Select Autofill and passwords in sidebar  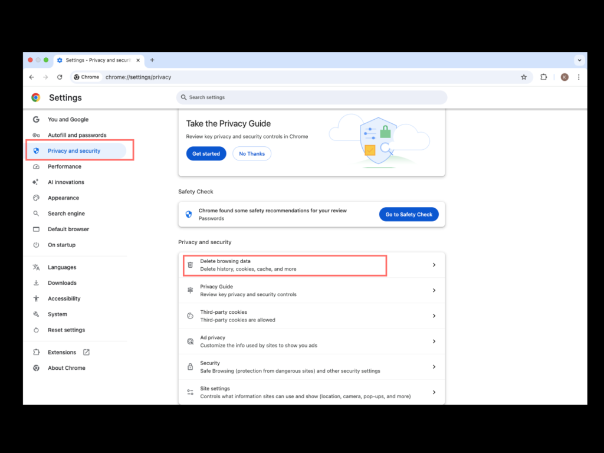click(x=77, y=135)
